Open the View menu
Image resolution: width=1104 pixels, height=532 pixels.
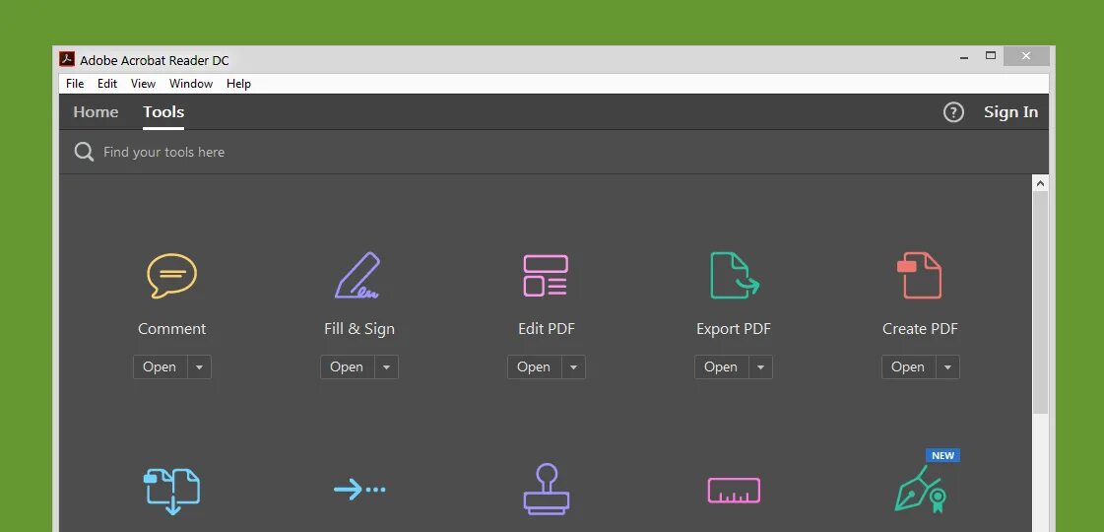143,83
